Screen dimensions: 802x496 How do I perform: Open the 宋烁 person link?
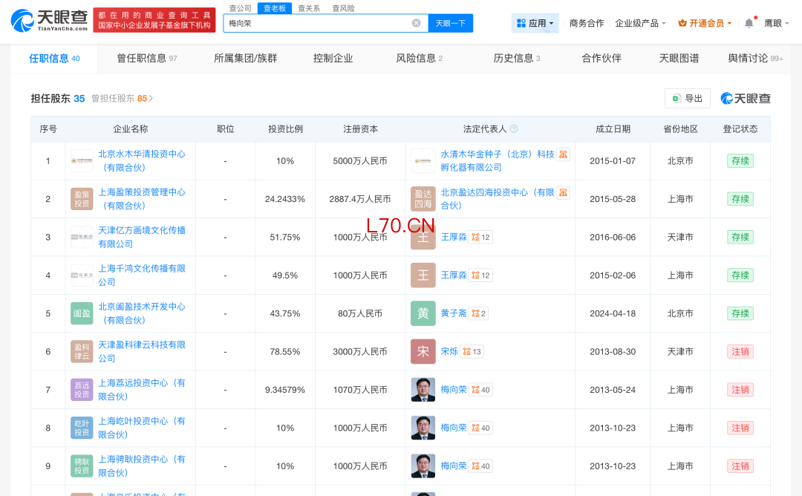click(x=449, y=352)
